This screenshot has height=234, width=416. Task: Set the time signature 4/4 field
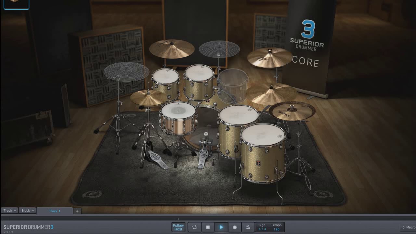pyautogui.click(x=262, y=229)
